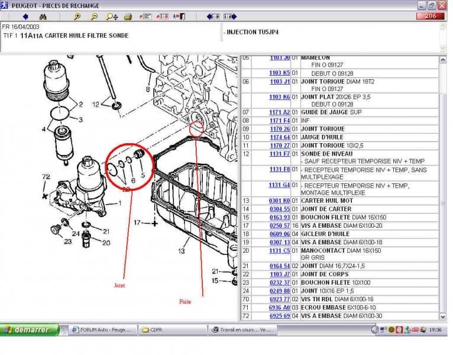Click the INJECTION TU5JP4 header text
The image size is (453, 355).
point(252,32)
